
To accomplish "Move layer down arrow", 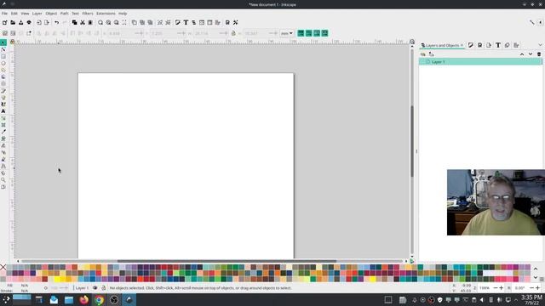I will coord(531,54).
